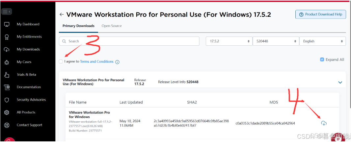The width and height of the screenshot is (351, 142).
Task: Click into the Search input field
Action: pyautogui.click(x=129, y=41)
